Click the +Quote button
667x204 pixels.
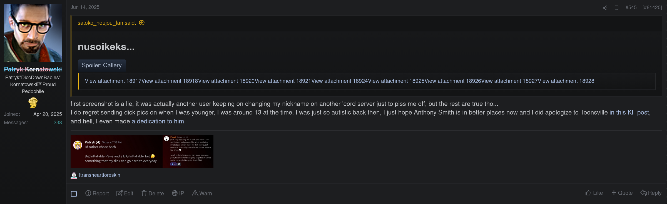(x=622, y=193)
